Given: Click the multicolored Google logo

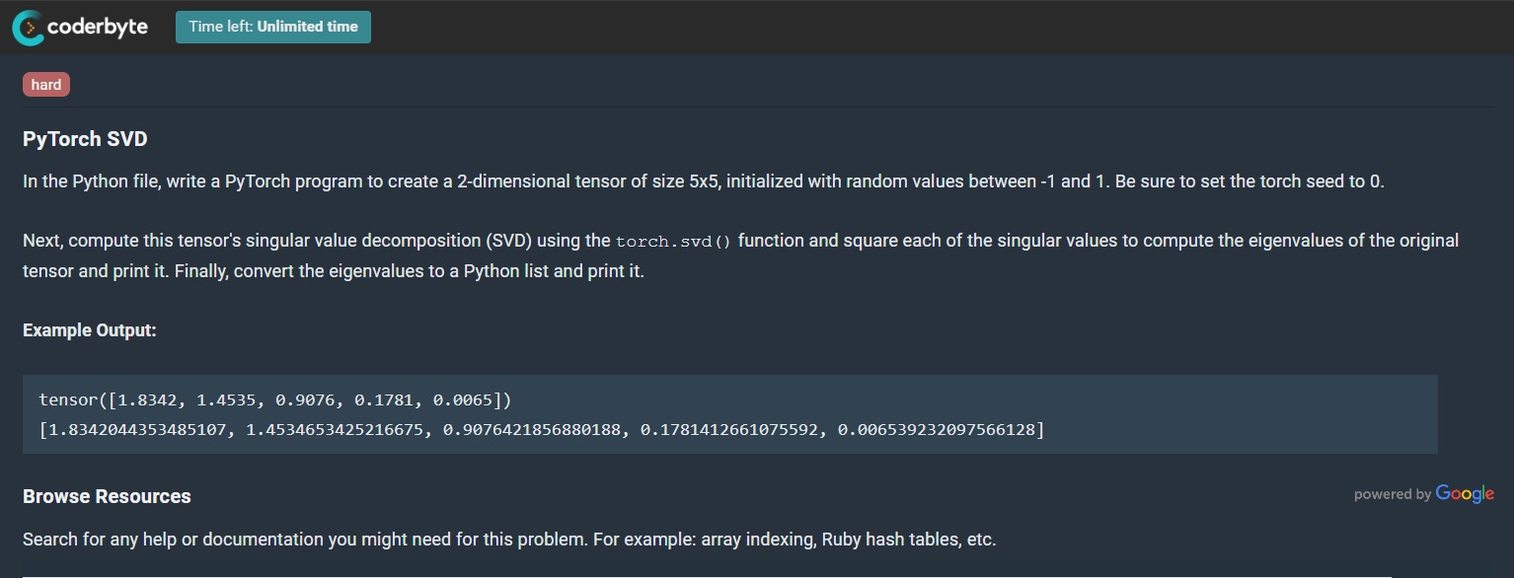Looking at the screenshot, I should (1466, 493).
